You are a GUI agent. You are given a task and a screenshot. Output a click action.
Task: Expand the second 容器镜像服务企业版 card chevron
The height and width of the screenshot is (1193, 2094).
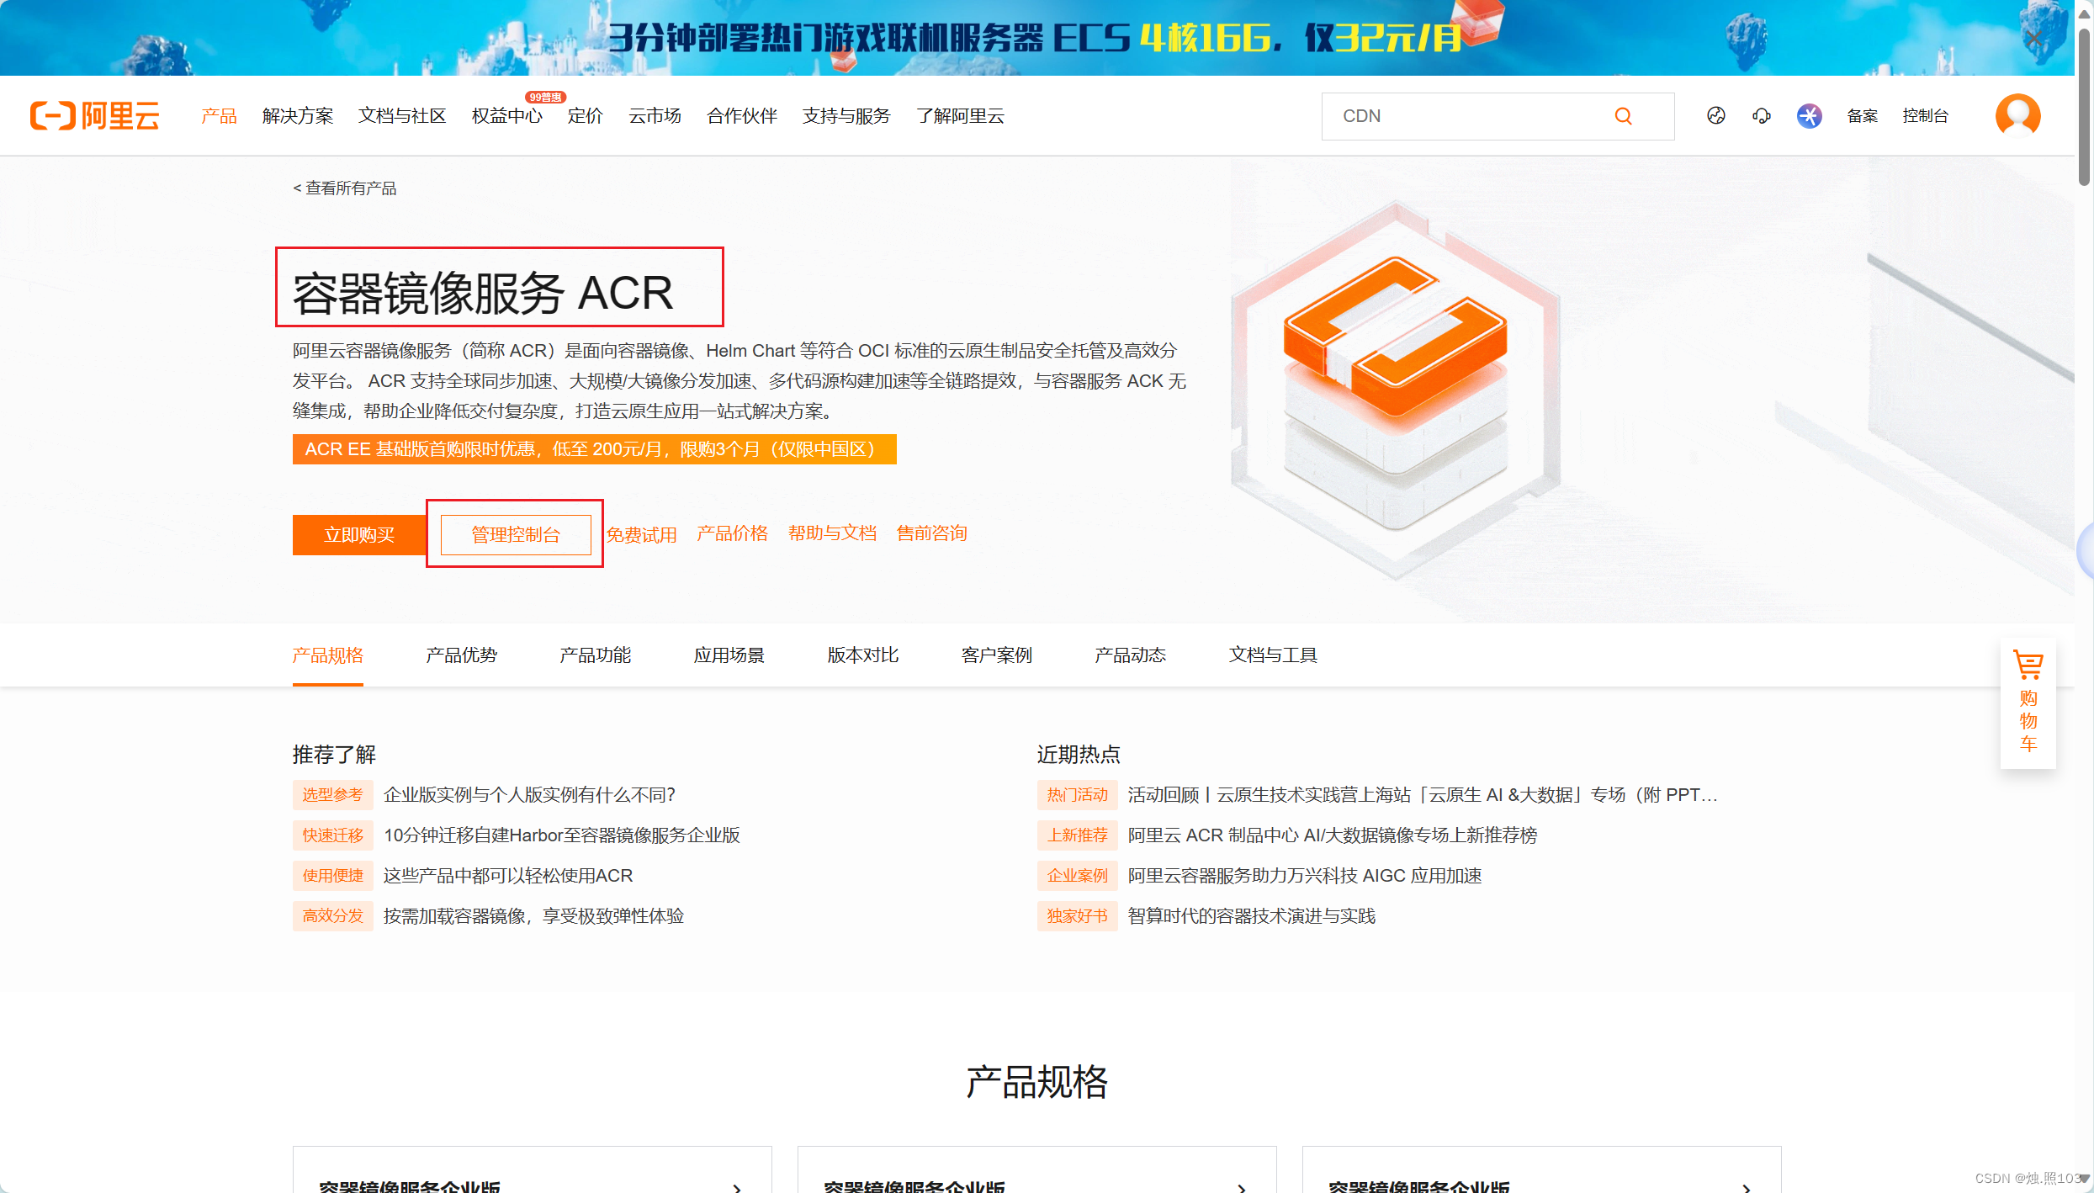point(1242,1186)
